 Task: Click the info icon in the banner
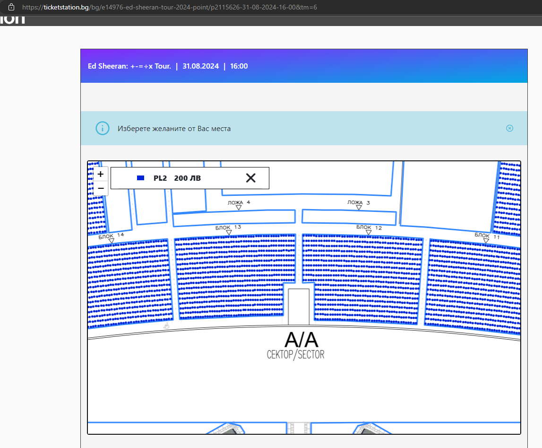pos(102,128)
